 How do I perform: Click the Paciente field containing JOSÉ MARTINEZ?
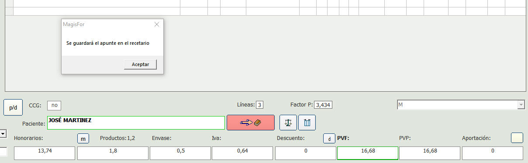tap(136, 123)
